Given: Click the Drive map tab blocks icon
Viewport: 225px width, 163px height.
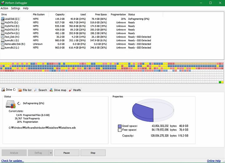Looking at the screenshot, I should pos(51,90).
